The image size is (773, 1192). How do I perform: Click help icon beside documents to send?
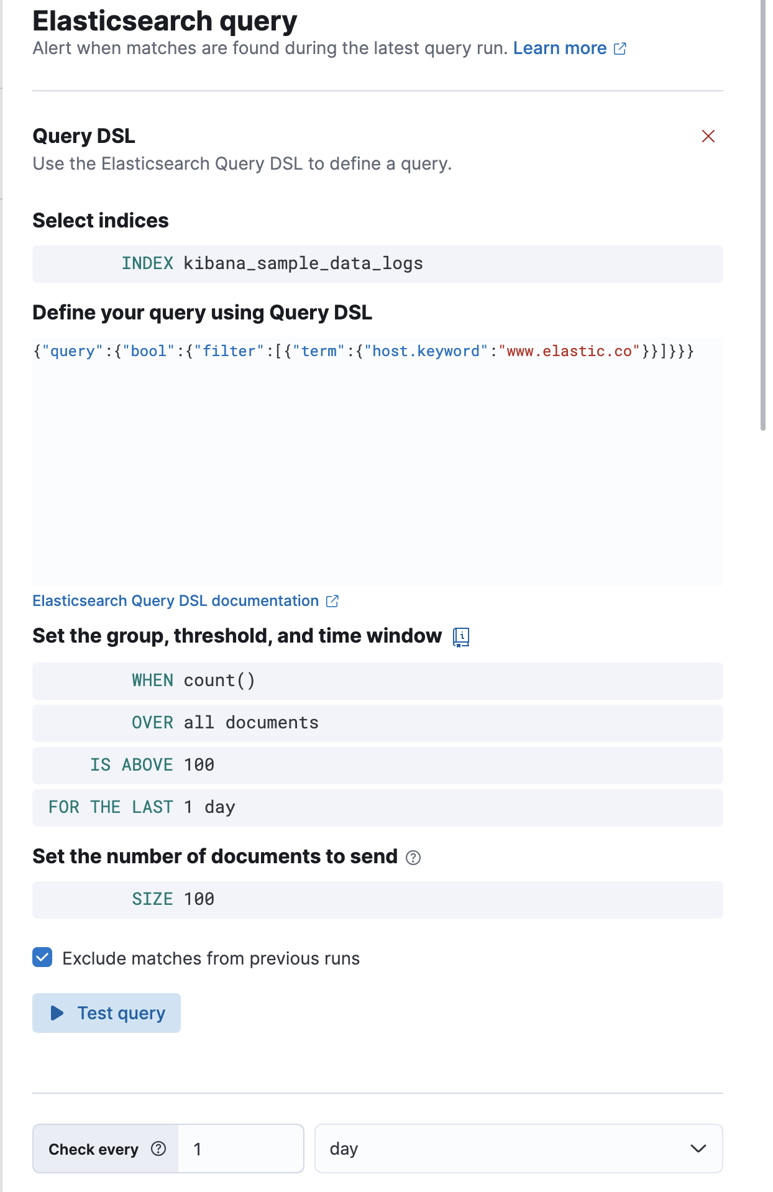(413, 858)
